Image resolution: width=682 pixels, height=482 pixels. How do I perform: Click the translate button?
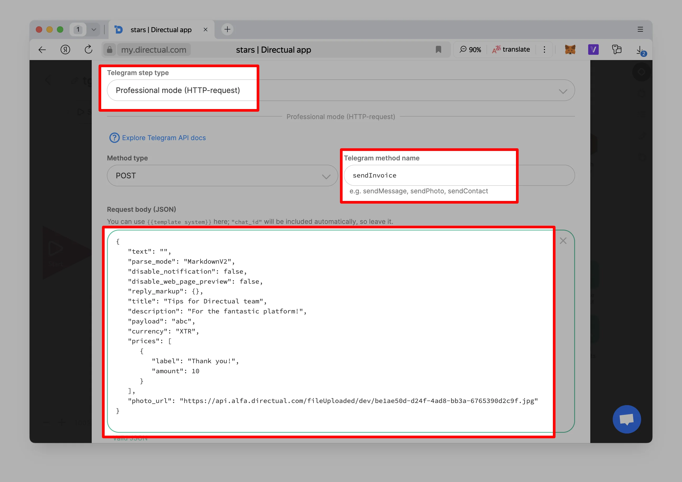pyautogui.click(x=511, y=50)
